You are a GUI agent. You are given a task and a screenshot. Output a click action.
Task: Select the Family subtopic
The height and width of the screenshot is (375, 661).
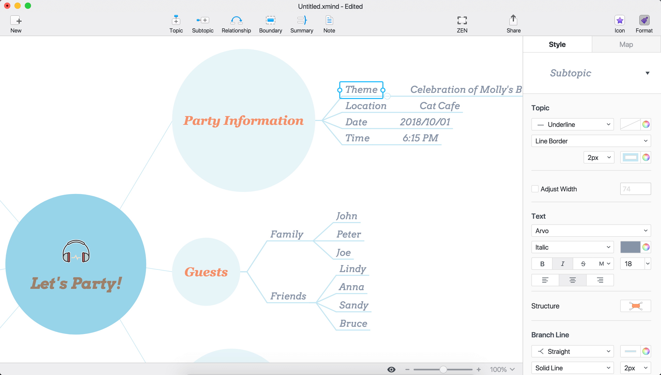287,234
